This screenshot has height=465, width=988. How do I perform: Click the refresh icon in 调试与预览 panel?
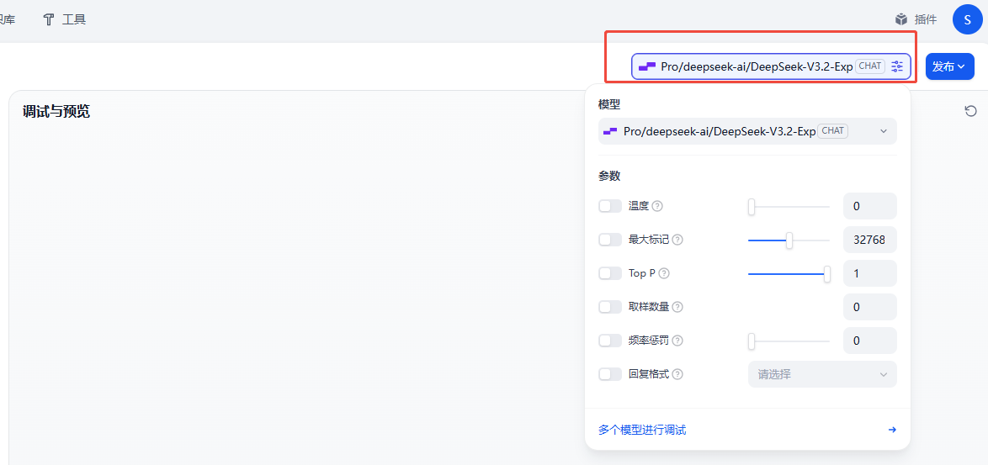pyautogui.click(x=971, y=111)
